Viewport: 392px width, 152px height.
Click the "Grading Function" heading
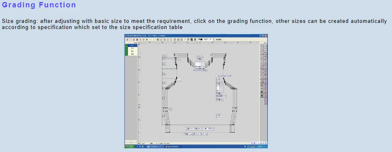[x=39, y=5]
